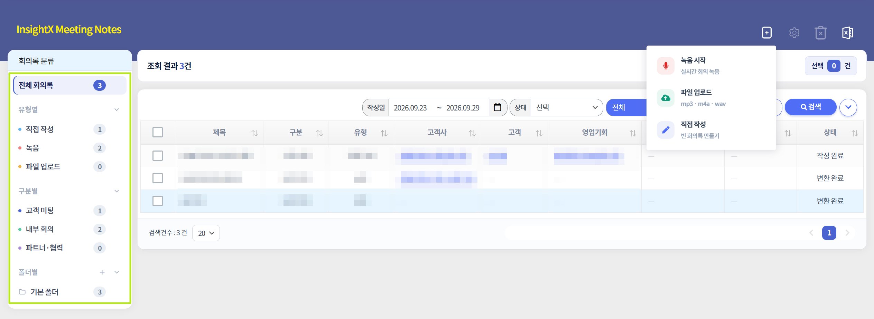Click the new meeting note plus icon
This screenshot has height=319, width=874.
click(x=766, y=33)
